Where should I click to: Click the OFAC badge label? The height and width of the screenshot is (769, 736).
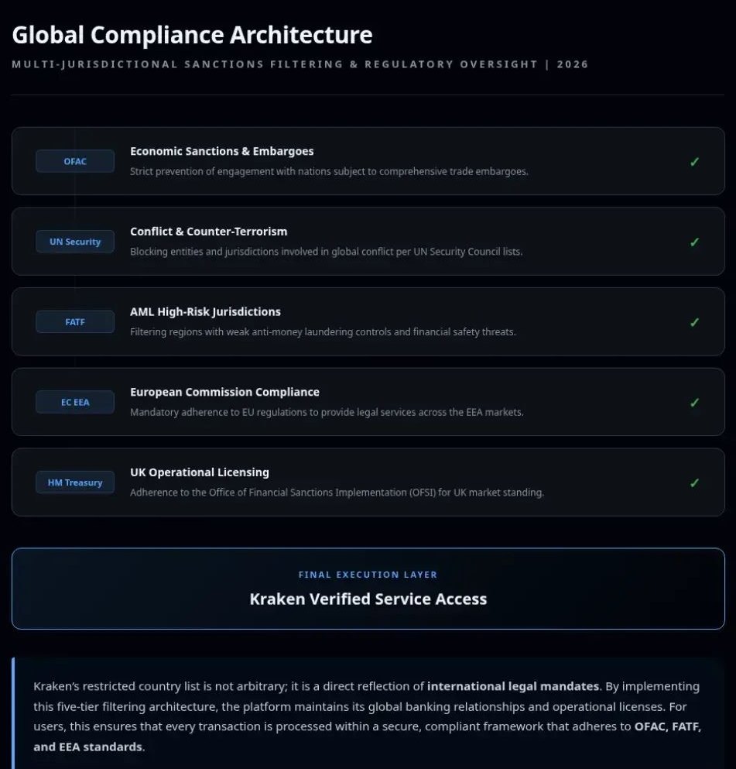point(75,161)
